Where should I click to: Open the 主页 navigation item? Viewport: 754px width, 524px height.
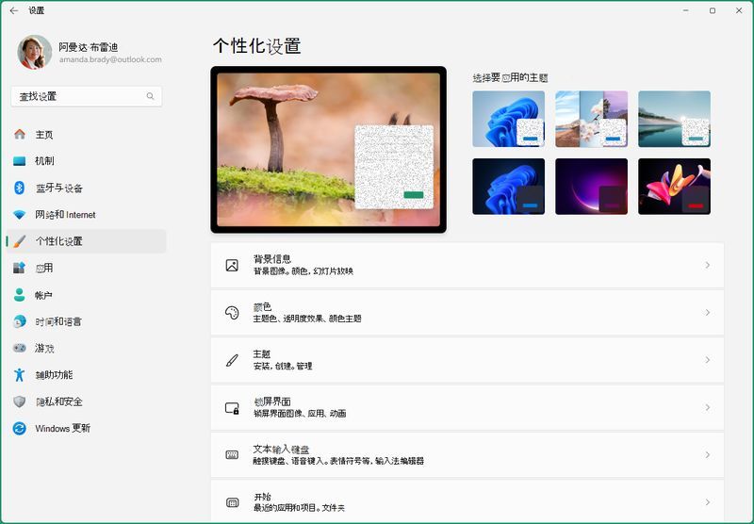click(86, 134)
